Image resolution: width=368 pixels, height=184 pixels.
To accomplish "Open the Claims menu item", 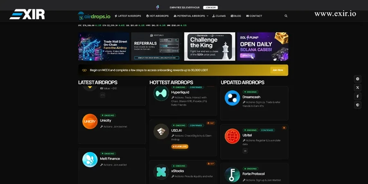I will click(x=219, y=16).
